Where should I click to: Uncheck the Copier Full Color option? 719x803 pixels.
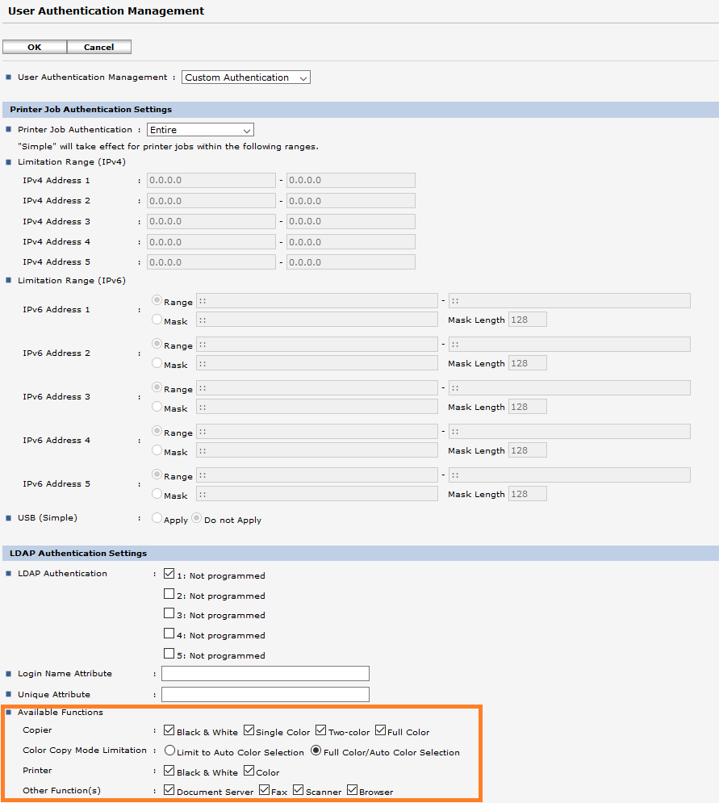(x=380, y=731)
